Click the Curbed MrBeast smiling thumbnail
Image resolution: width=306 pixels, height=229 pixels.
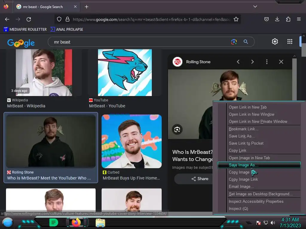(131, 141)
